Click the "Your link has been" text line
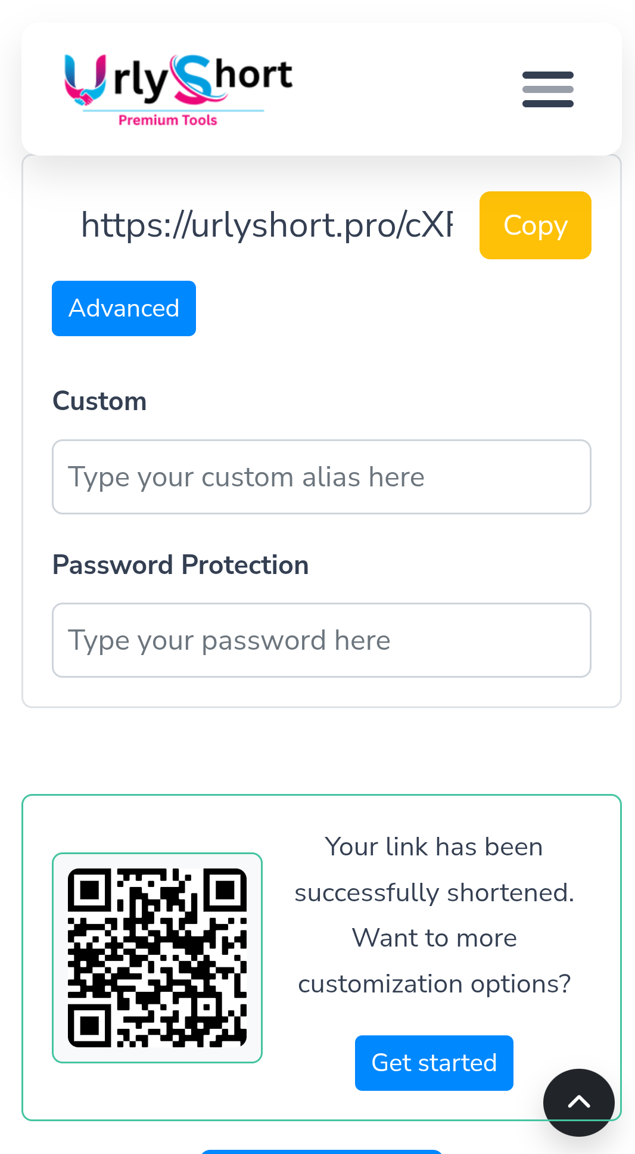This screenshot has width=635, height=1154. [434, 847]
